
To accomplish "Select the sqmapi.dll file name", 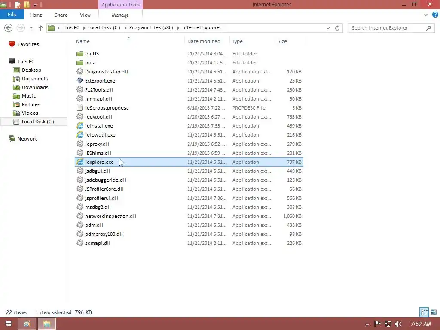I will 98,243.
